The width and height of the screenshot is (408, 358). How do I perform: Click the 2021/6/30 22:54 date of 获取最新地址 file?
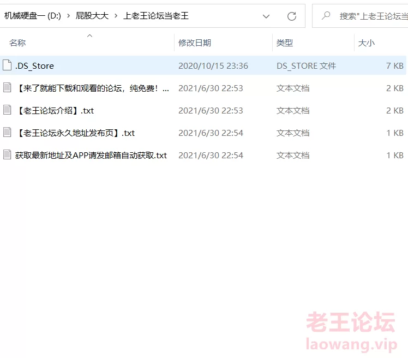click(x=211, y=156)
